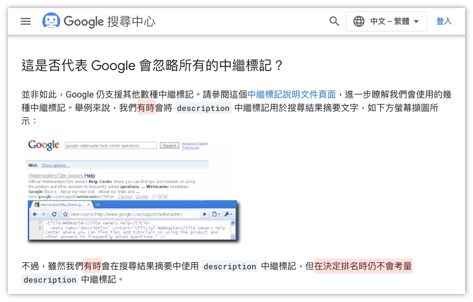Open the hamburger navigation menu
This screenshot has height=302, width=473.
click(x=25, y=21)
